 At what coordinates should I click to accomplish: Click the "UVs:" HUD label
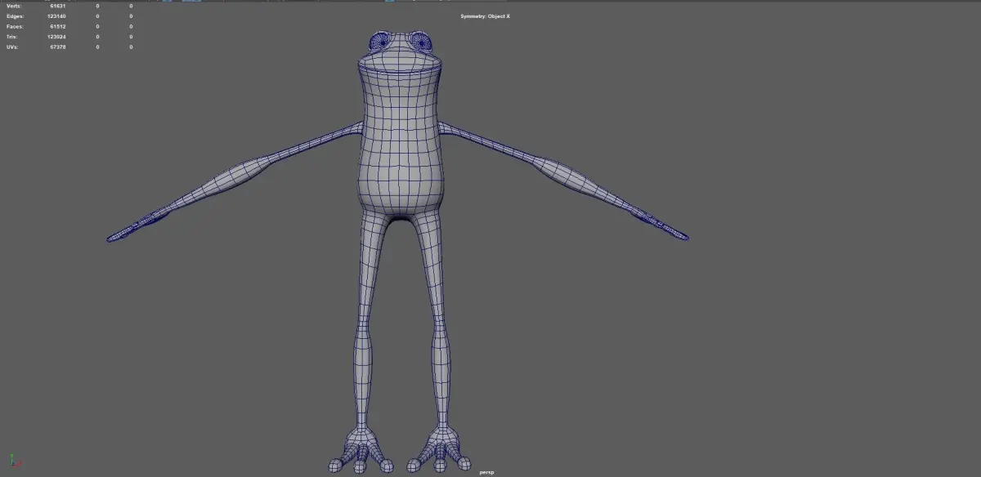pyautogui.click(x=11, y=47)
